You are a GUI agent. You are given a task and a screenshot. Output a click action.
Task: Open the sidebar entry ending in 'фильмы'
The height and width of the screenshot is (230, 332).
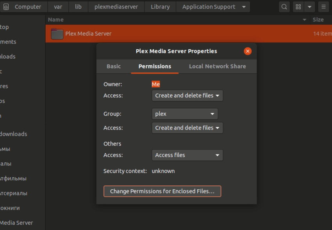click(x=13, y=178)
